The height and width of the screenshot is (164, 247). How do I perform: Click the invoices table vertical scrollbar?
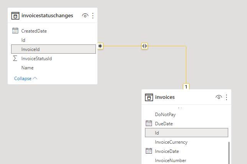click(x=229, y=153)
